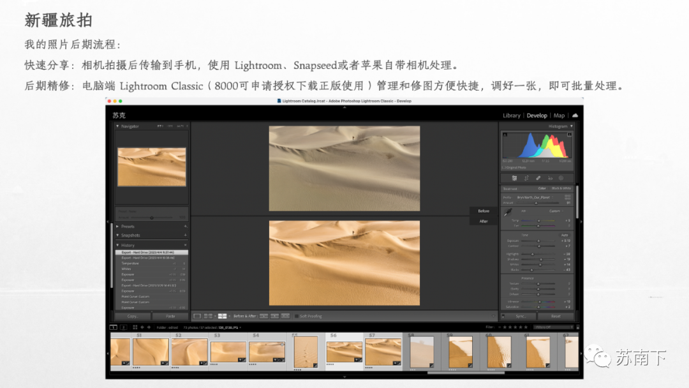
Task: Click the filmstrip horizontal scrollbar
Action: pos(466,373)
